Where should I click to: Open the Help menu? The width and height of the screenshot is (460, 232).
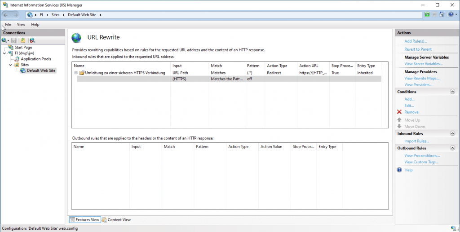pyautogui.click(x=35, y=25)
